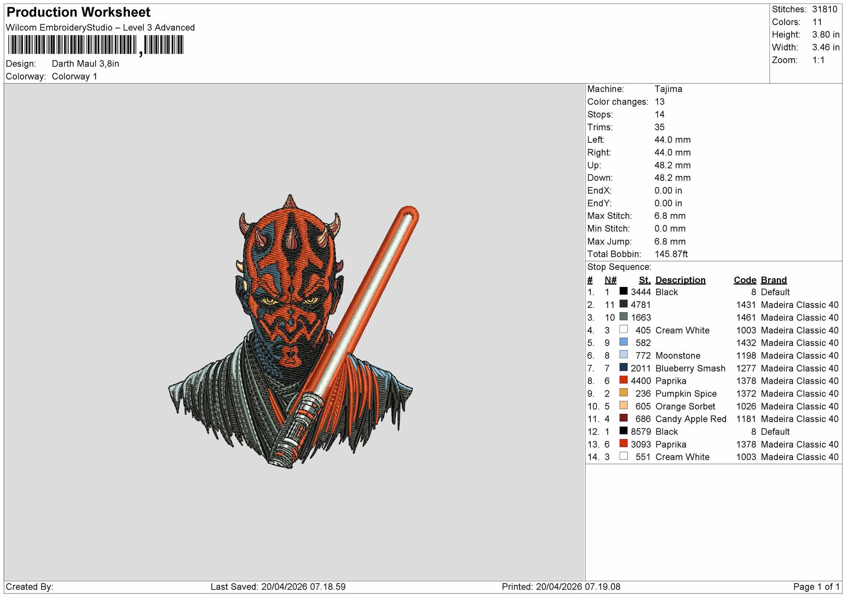Click the Paprika swatch with 4400 stitches
Viewport: 846px width, 597px height.
pyautogui.click(x=623, y=380)
